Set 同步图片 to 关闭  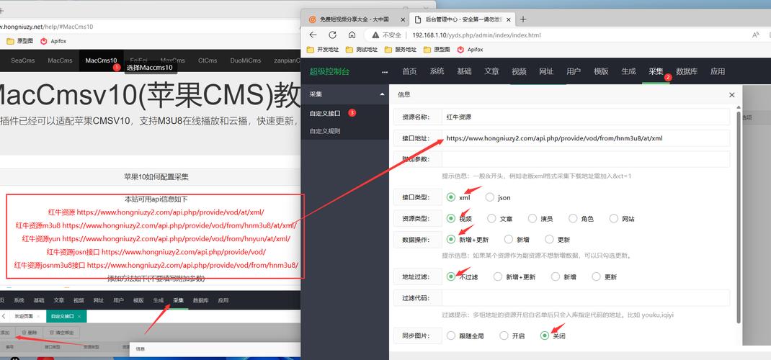click(x=544, y=336)
